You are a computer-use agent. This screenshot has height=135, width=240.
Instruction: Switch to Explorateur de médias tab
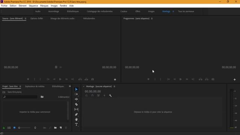click(35, 87)
